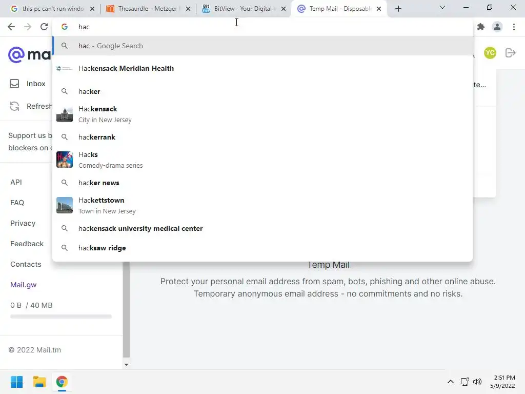Visit the Mail.gw link
This screenshot has height=394, width=525.
(x=24, y=285)
